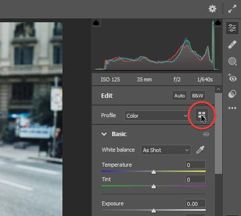Open Camera Raw preferences gear icon
Screen dimensions: 241x216
212,9
